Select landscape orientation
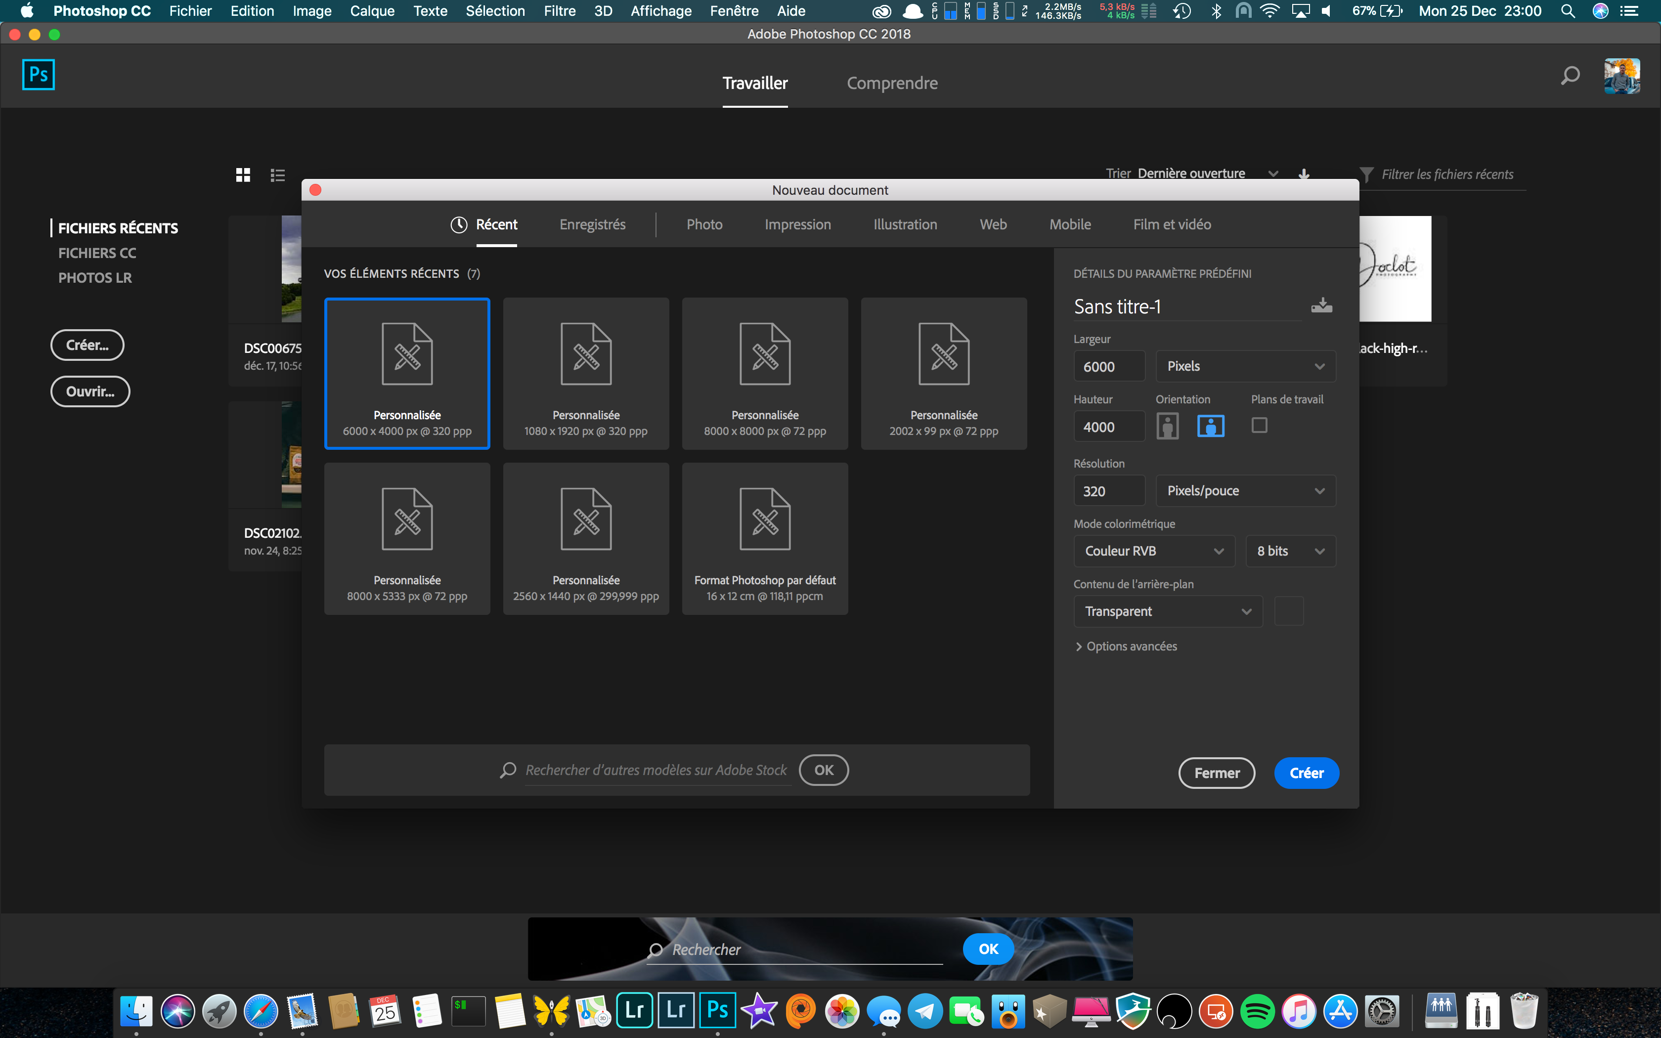1661x1038 pixels. click(x=1211, y=426)
